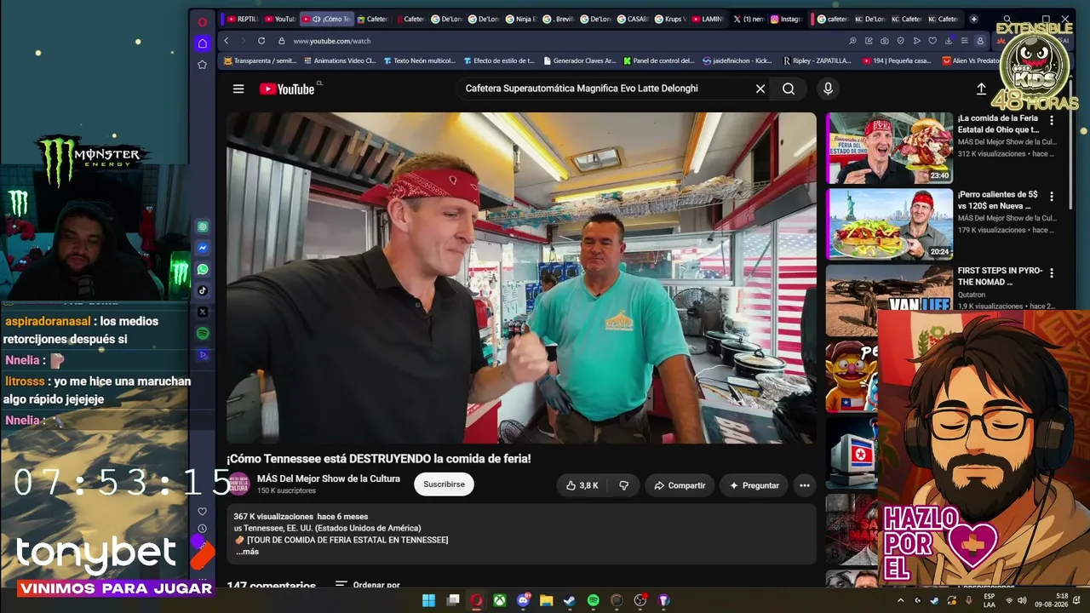Play the FIRST STEPS IN PYRO thumbnail
Screen dimensions: 1090x613
(889, 301)
